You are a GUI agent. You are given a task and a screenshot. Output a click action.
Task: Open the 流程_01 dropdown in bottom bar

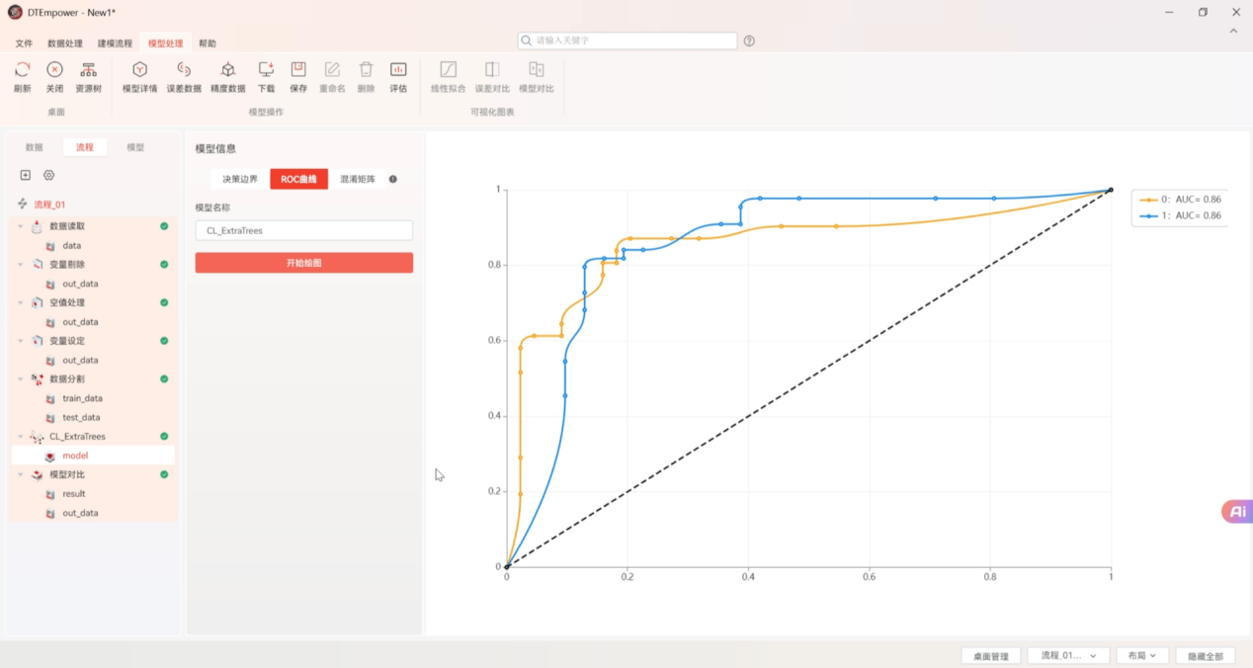click(x=1067, y=656)
